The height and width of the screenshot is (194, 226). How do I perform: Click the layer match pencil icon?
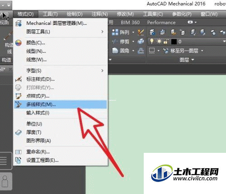[x=202, y=32]
